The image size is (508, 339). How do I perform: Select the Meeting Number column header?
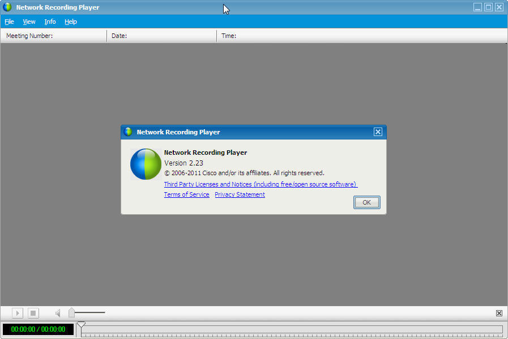(x=53, y=35)
